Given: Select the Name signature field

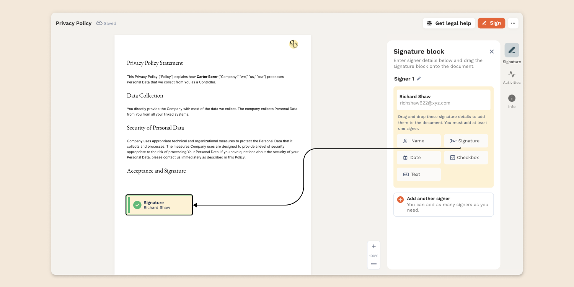Looking at the screenshot, I should point(419,141).
